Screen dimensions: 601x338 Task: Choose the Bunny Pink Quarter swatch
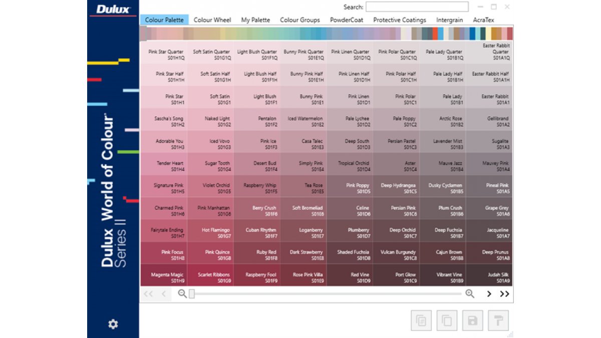(304, 52)
